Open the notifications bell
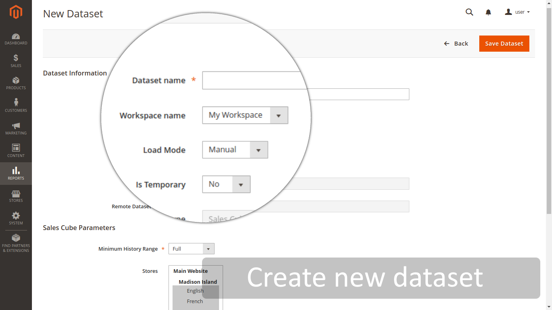Image resolution: width=552 pixels, height=310 pixels. point(488,12)
